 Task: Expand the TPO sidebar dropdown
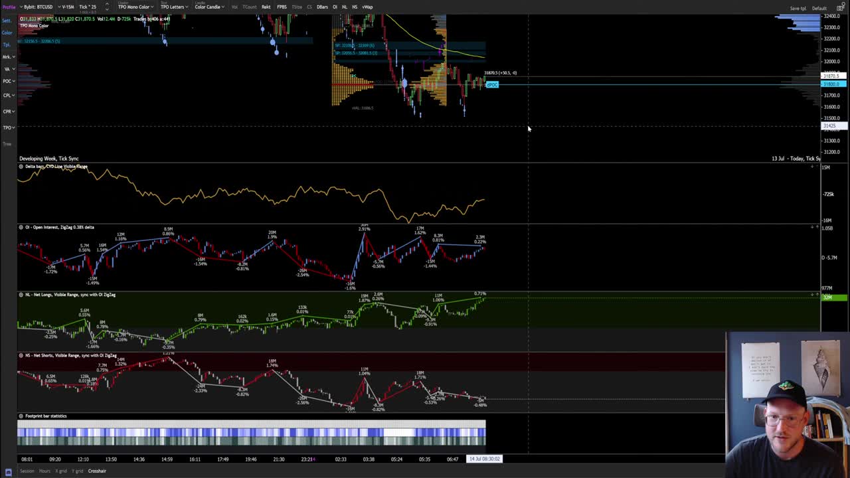[8, 127]
